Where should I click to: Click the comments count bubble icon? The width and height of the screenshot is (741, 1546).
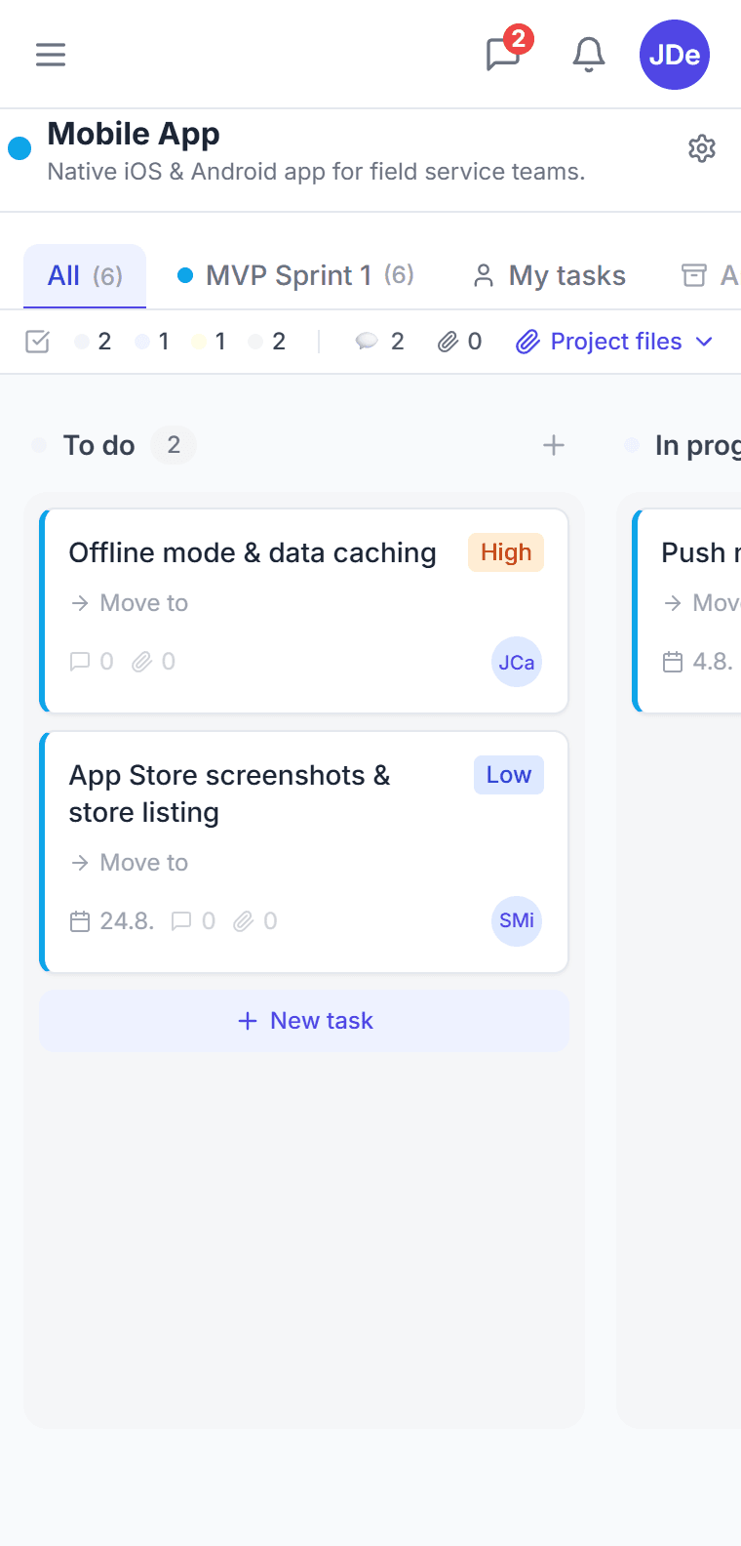[367, 342]
